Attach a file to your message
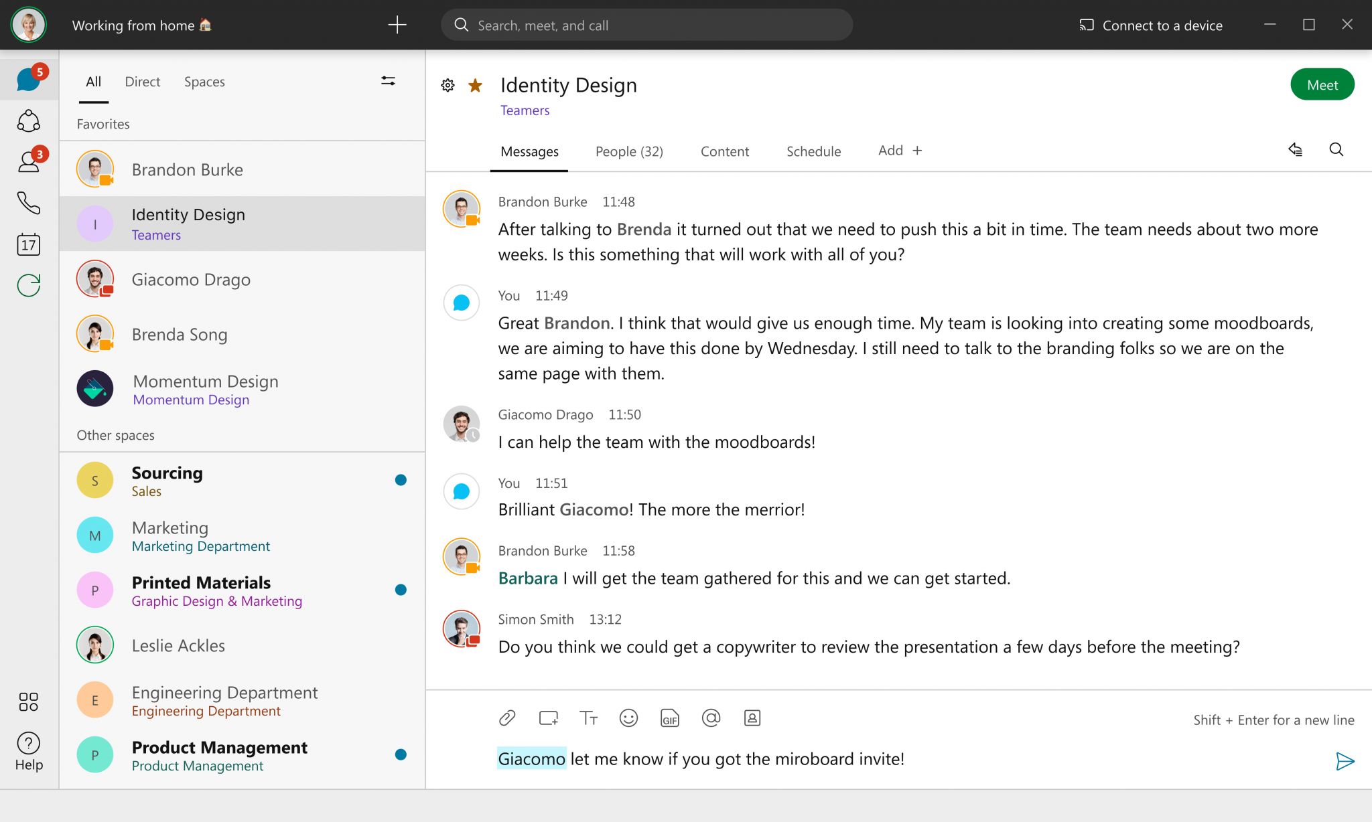 507,718
